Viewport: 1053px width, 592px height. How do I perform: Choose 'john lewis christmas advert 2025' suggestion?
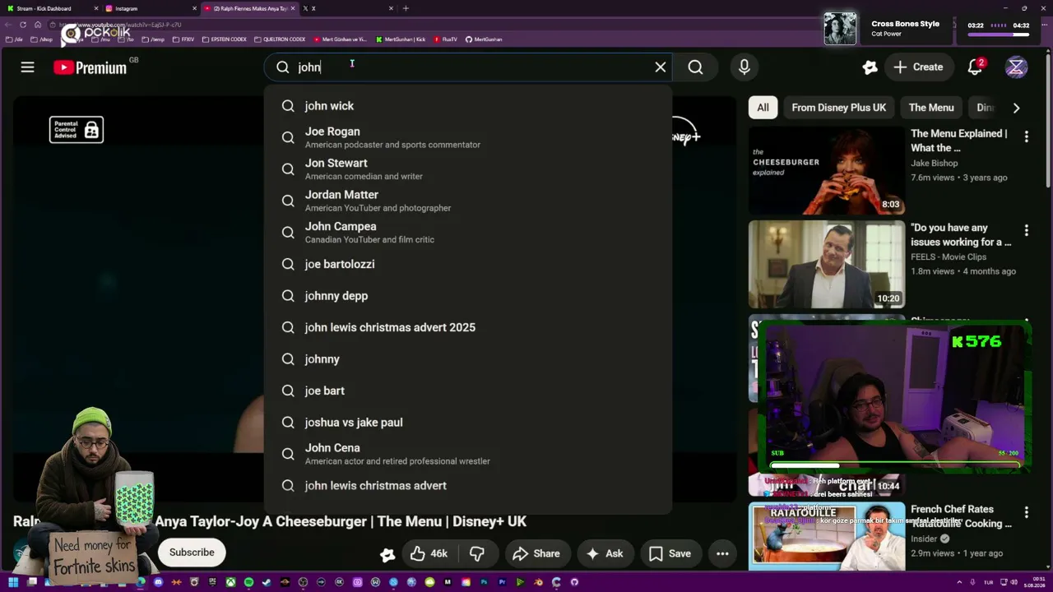[x=467, y=327]
